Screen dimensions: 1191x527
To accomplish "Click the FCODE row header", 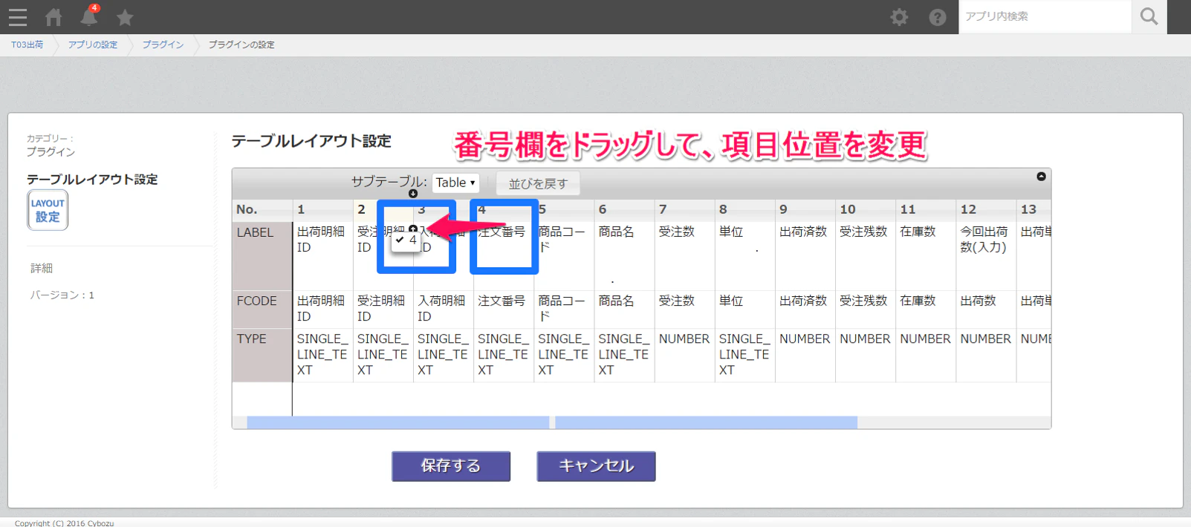I will coord(262,309).
